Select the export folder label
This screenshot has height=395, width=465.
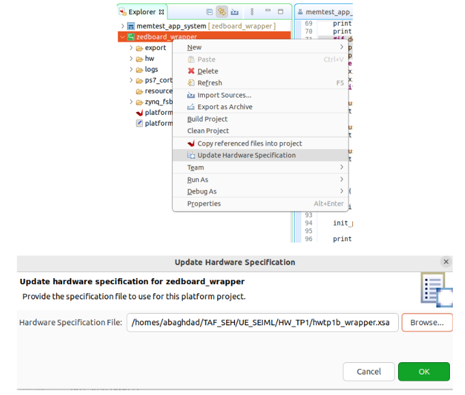click(156, 48)
